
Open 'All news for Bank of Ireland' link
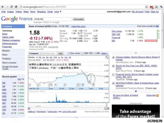pyautogui.click(x=125, y=97)
